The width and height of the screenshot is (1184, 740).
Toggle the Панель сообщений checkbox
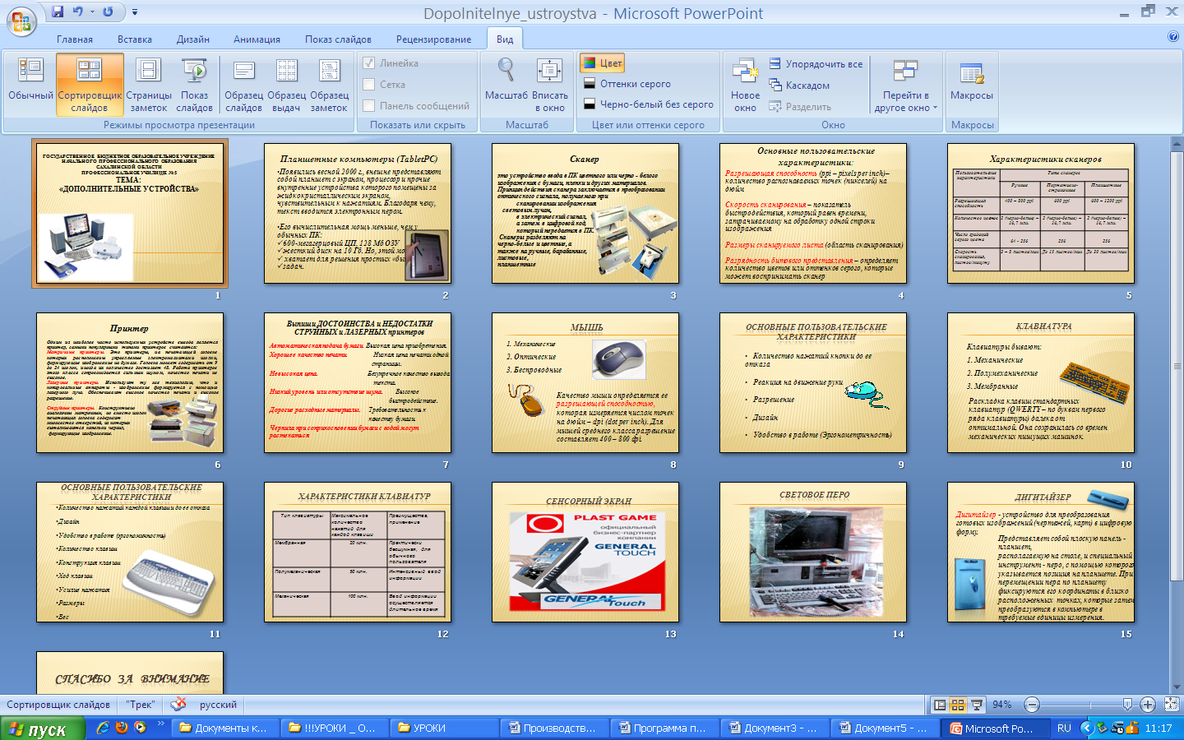tap(369, 106)
